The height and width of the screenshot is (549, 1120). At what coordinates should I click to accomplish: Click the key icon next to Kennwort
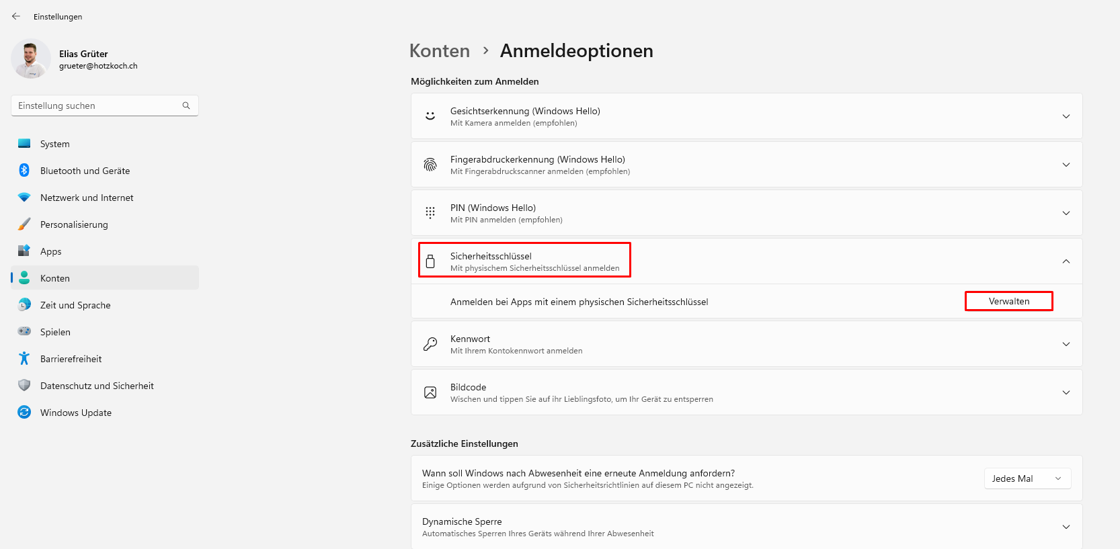pos(430,344)
